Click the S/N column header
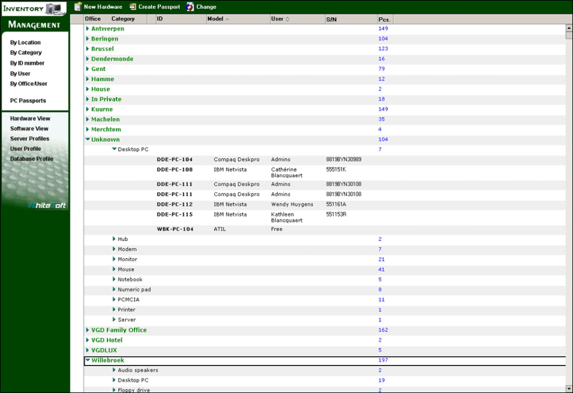Image resolution: width=573 pixels, height=393 pixels. [331, 19]
